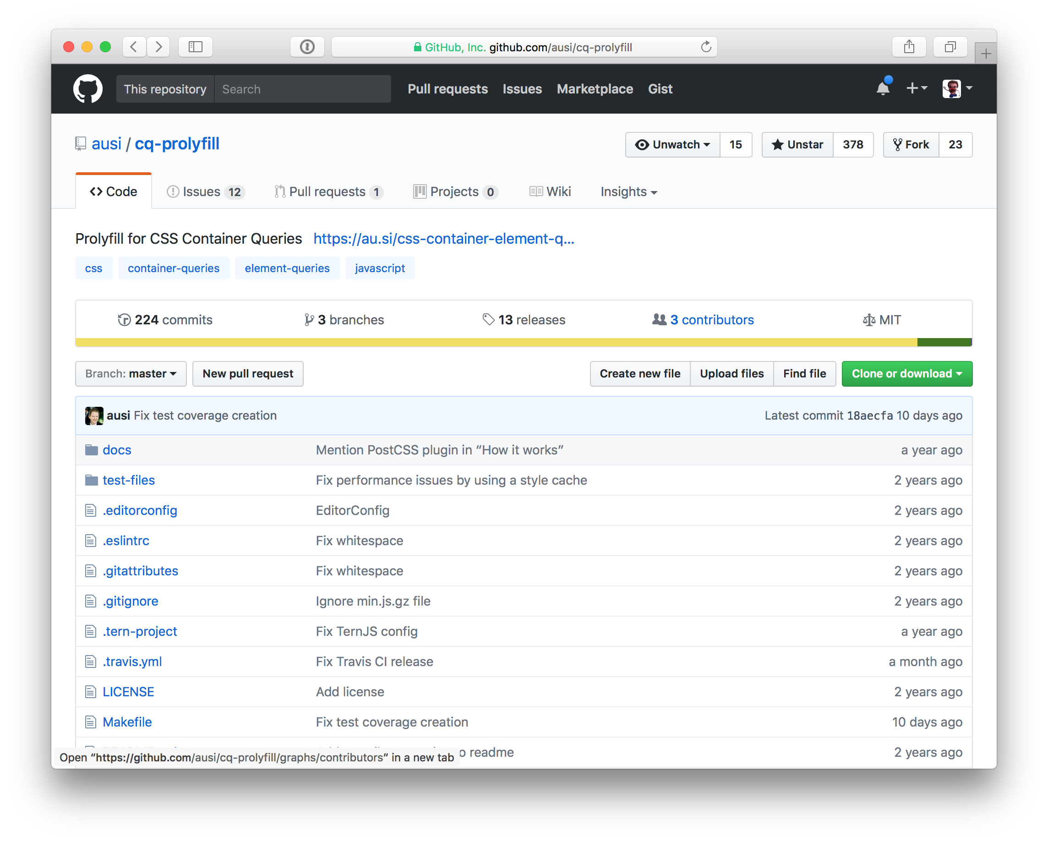Open the ausi owner link
1048x842 pixels.
click(106, 143)
